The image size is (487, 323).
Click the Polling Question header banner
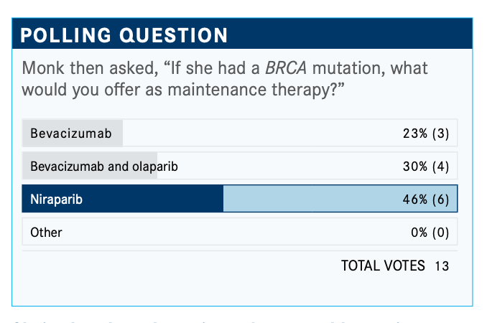(242, 34)
